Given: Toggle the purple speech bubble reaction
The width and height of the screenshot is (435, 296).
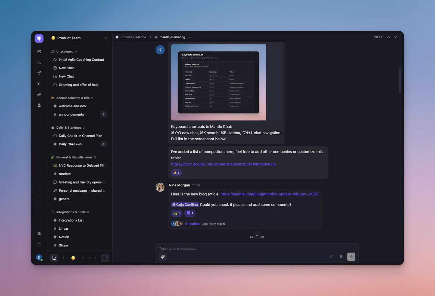Looking at the screenshot, I should (x=190, y=213).
